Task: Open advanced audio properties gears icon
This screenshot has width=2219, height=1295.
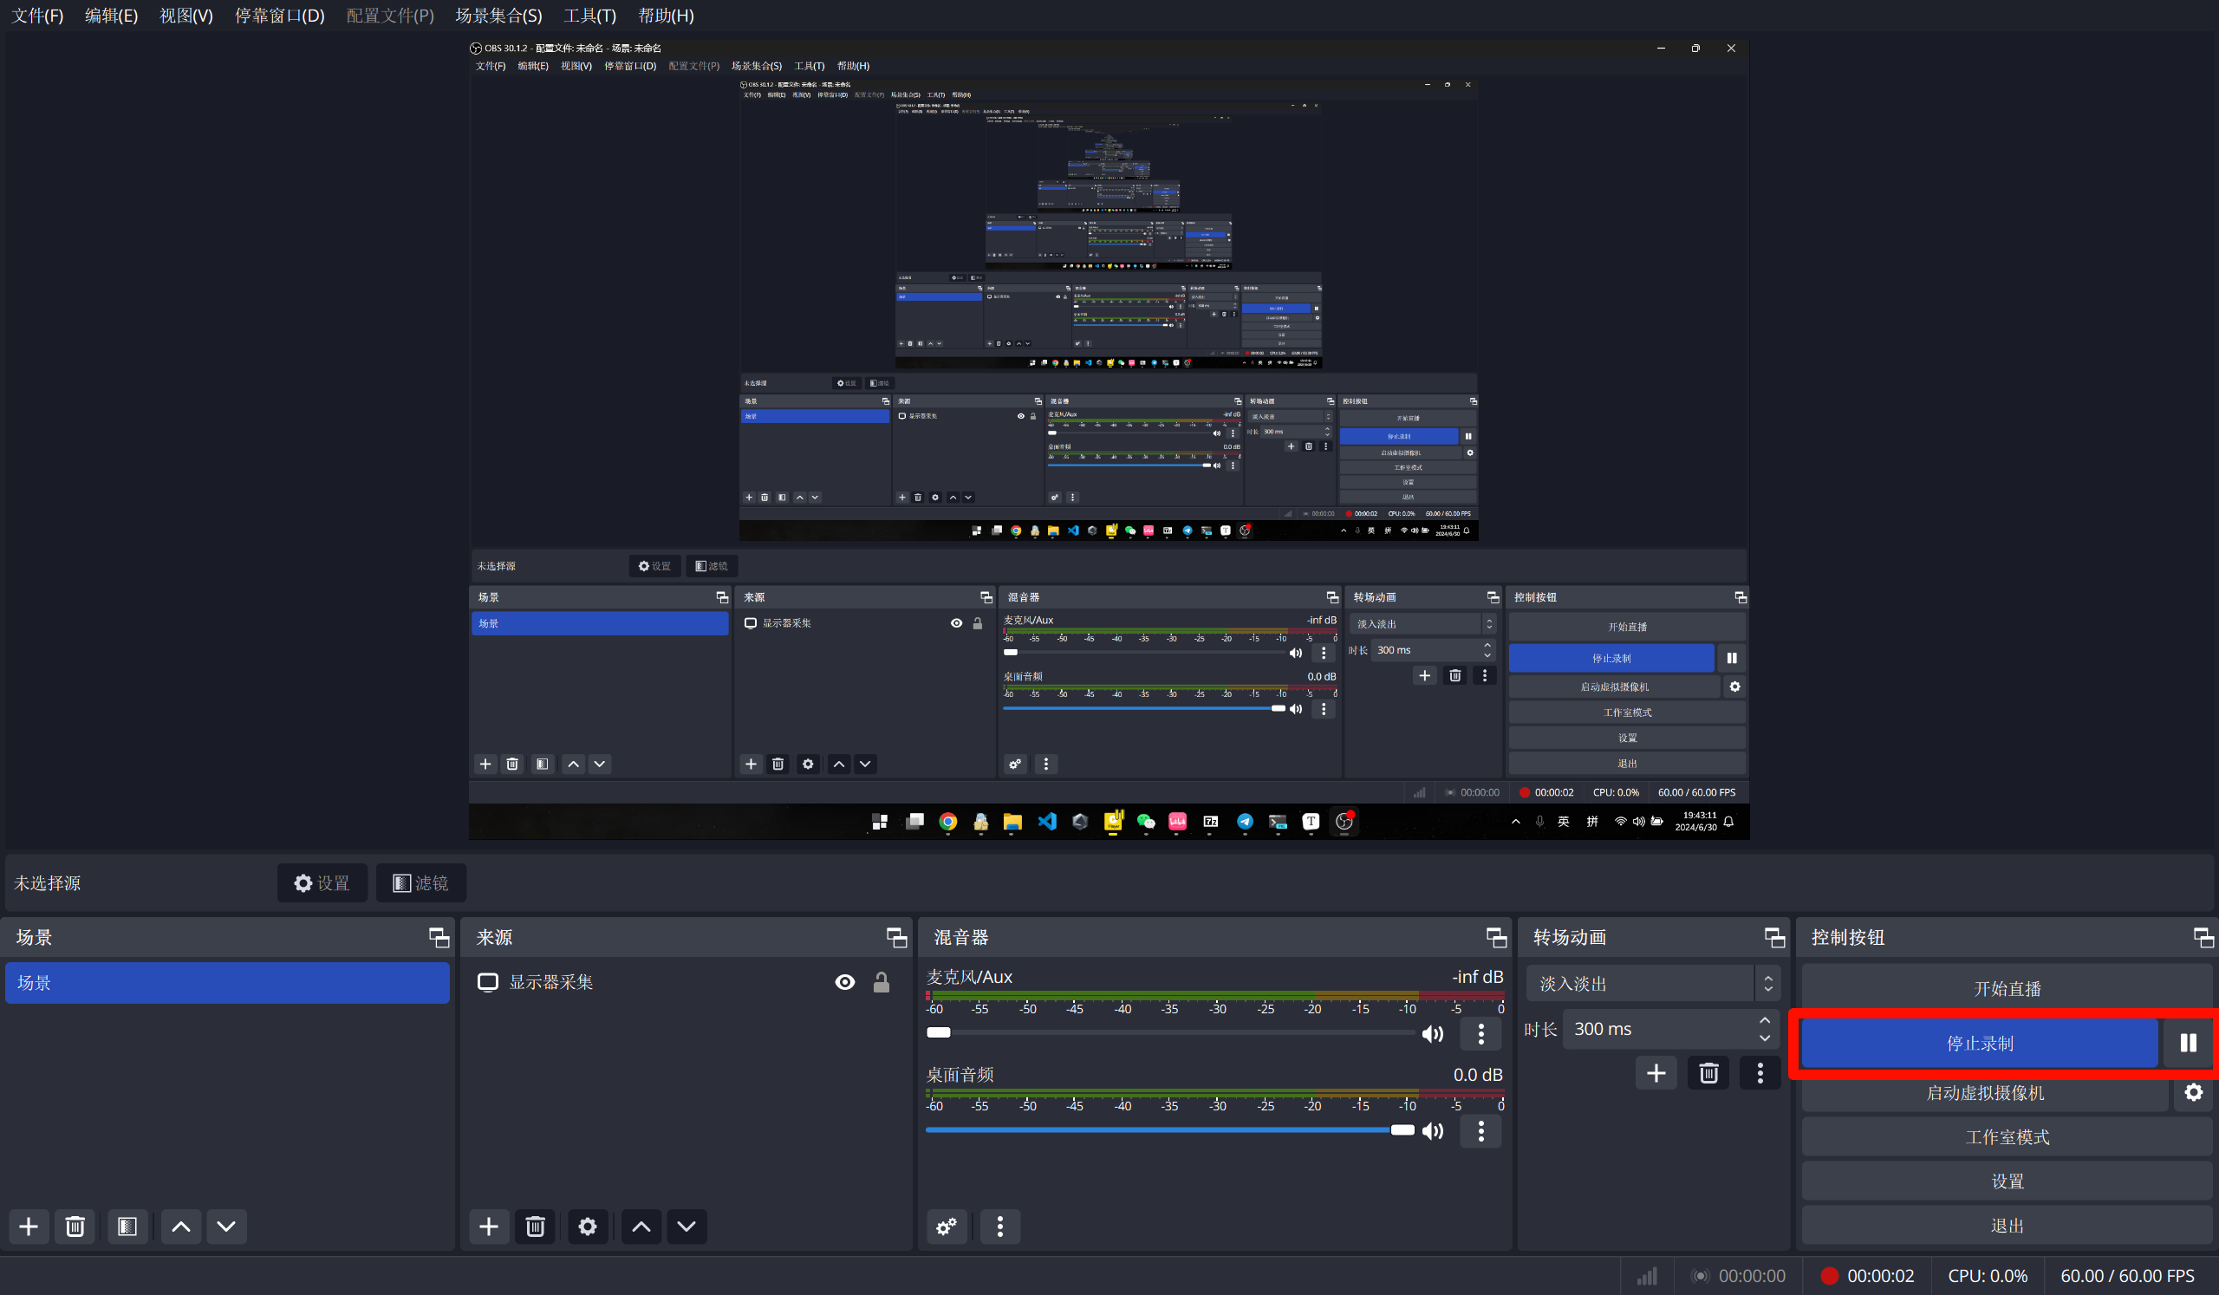Action: coord(947,1227)
